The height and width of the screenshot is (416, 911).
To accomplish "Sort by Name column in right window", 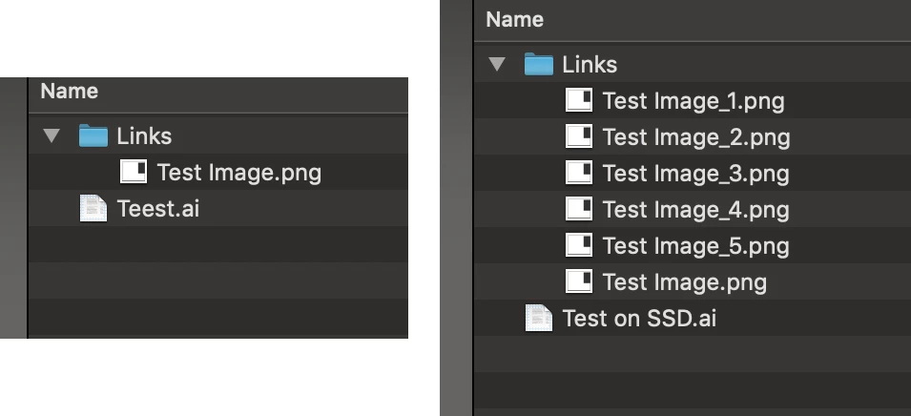I will point(515,20).
